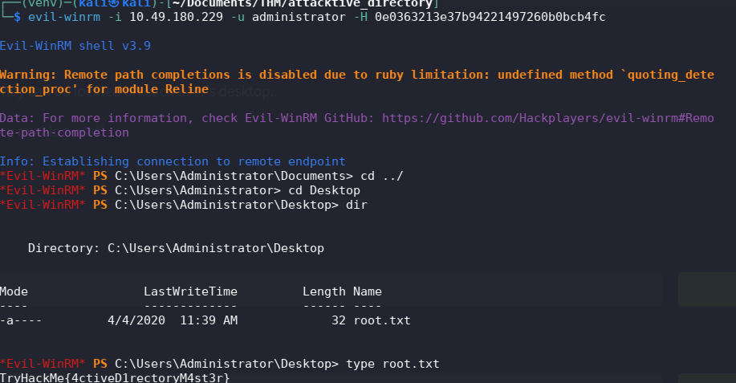Click the time '11:39 AM'
The image size is (736, 383).
tap(209, 320)
